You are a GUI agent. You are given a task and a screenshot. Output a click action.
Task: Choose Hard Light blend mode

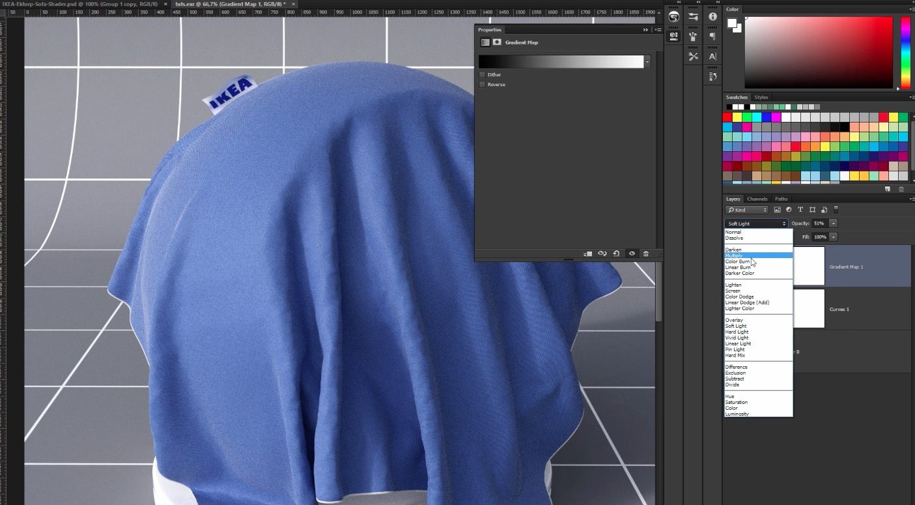pyautogui.click(x=759, y=332)
